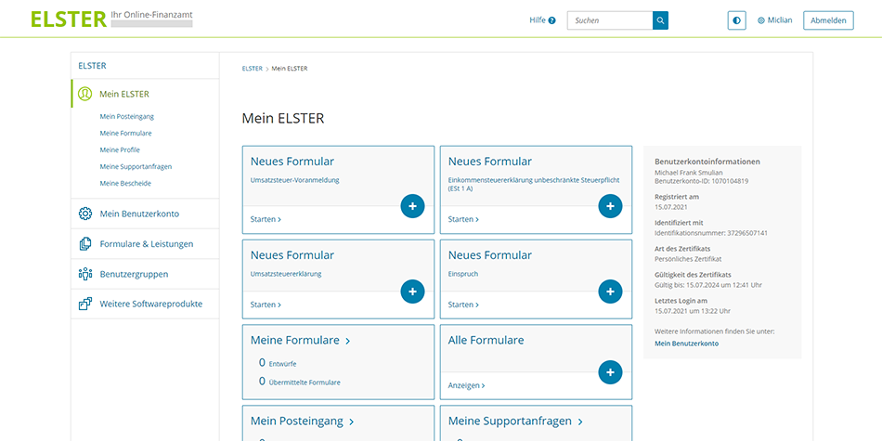Click the Umsatzsteuererklärung card label
882x441 pixels.
click(x=286, y=275)
